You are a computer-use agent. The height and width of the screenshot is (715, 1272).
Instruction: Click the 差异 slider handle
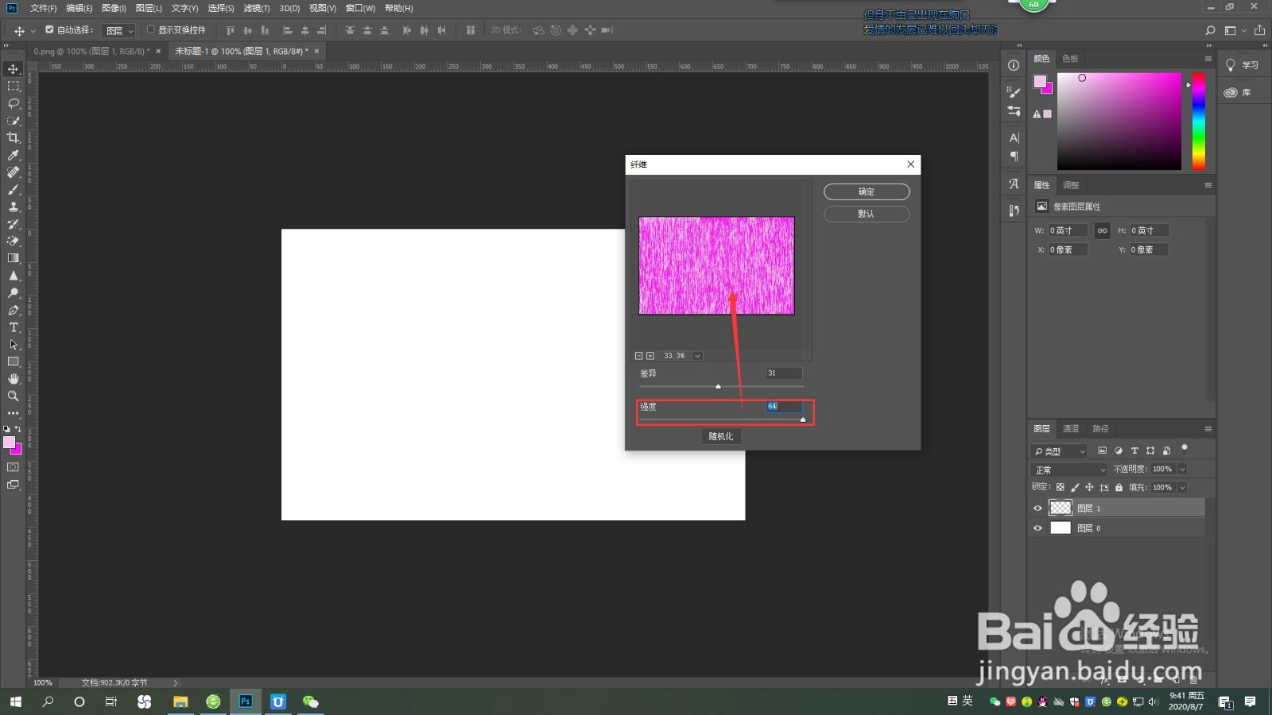click(x=718, y=386)
